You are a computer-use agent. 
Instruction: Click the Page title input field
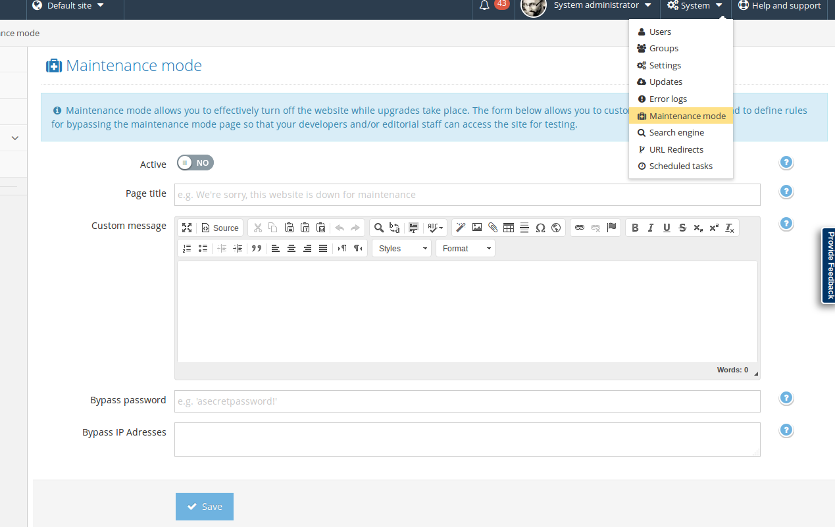[x=467, y=195]
